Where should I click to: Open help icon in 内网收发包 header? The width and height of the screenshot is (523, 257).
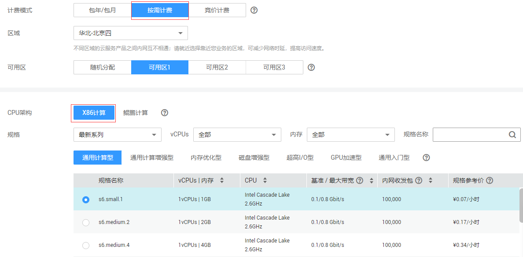pos(419,180)
